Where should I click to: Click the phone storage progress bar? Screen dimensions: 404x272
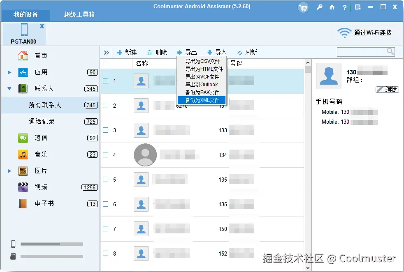coord(51,244)
